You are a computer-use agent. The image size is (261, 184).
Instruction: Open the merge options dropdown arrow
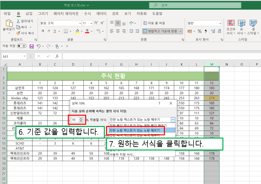(181, 31)
